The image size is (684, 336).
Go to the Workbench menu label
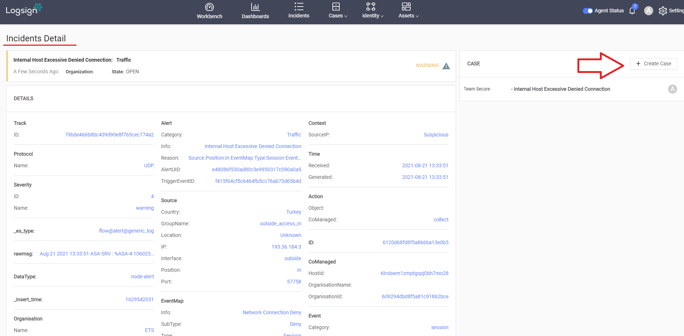(210, 16)
